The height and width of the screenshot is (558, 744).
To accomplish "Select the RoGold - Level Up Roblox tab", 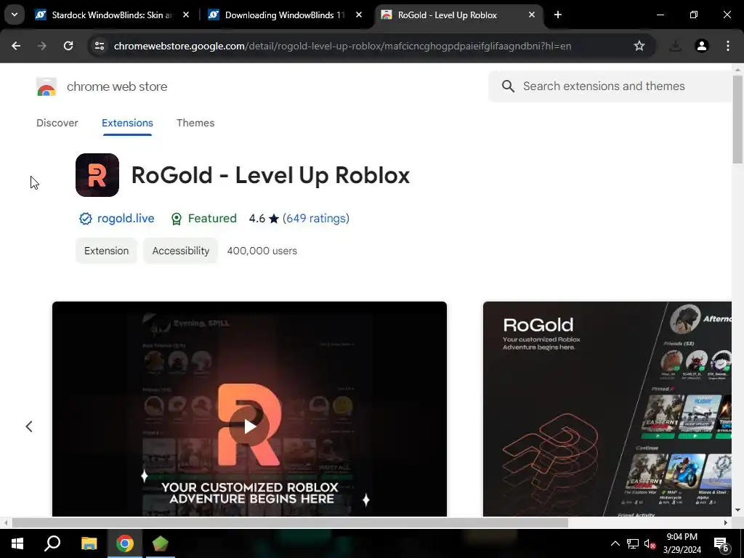I will tap(459, 15).
